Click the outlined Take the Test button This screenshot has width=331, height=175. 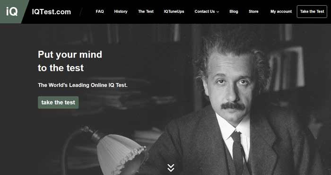click(312, 12)
